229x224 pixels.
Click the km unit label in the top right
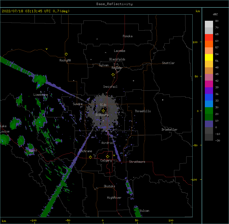[198, 11]
